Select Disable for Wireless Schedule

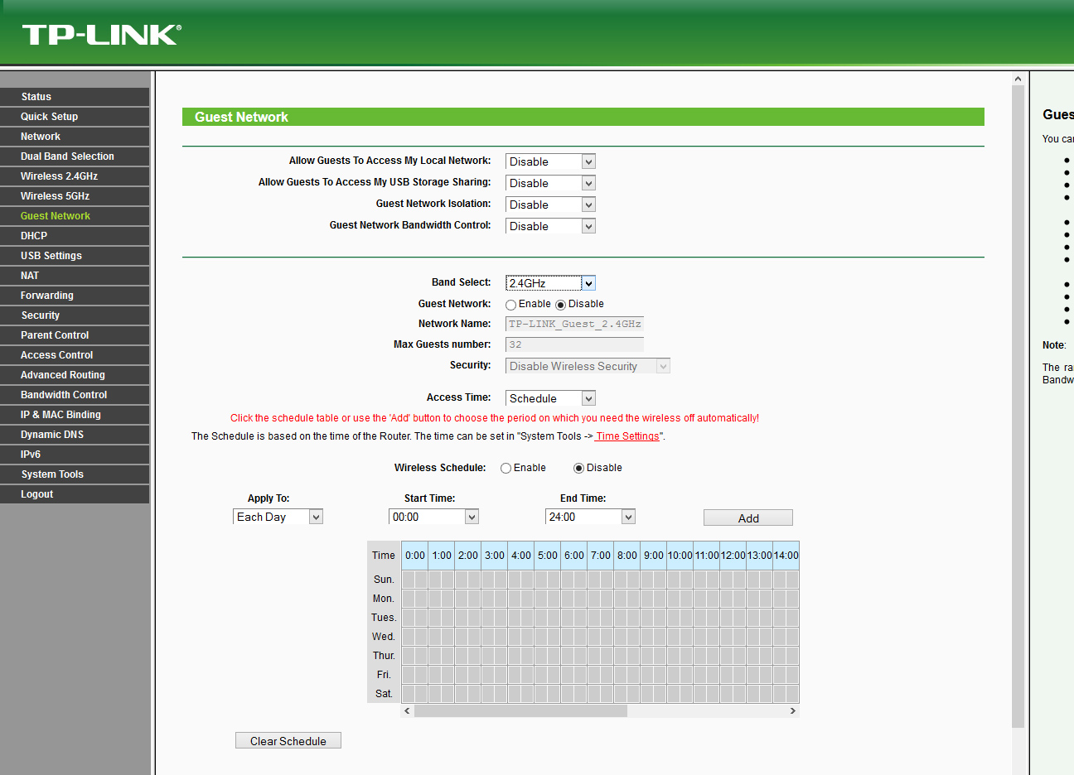(578, 468)
